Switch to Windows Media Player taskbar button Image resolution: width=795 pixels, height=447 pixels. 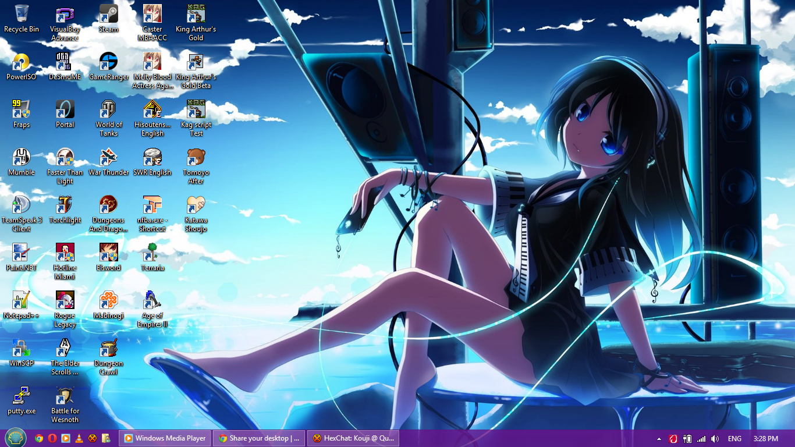click(165, 438)
